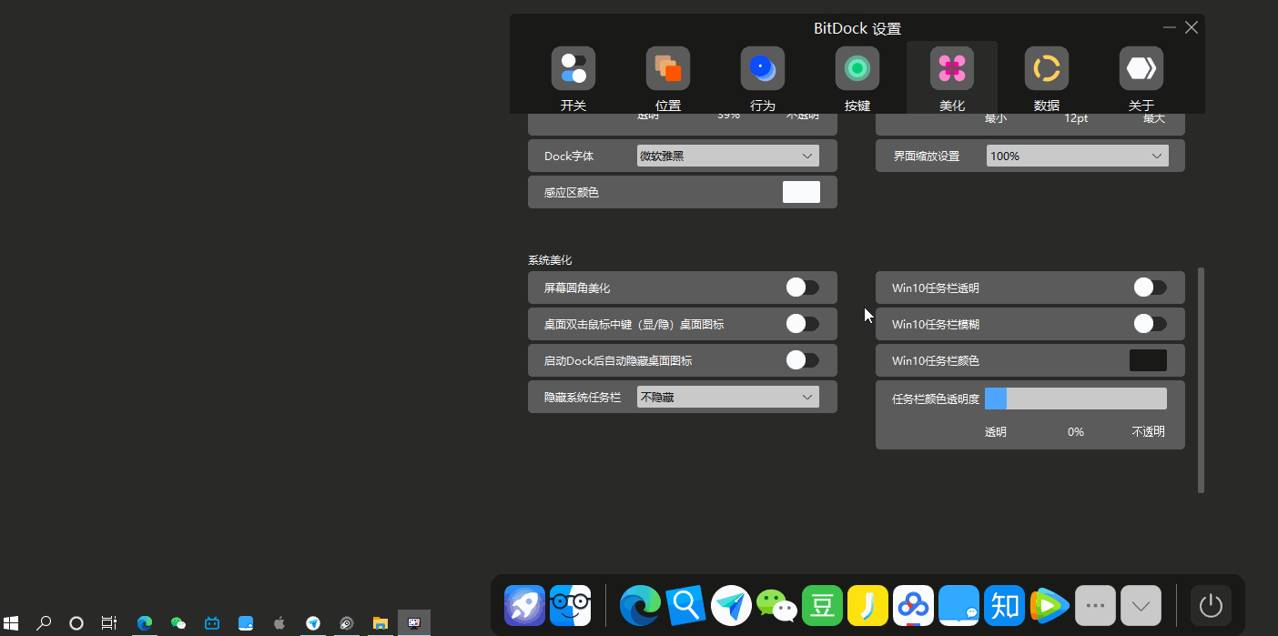Screen dimensions: 1278x636
Task: Enable Win10任务栏透明 switch
Action: coord(1151,288)
